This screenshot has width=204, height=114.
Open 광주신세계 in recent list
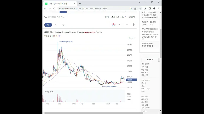tap(145, 108)
